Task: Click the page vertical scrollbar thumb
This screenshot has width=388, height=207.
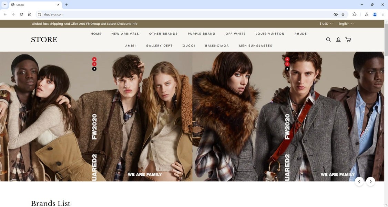Action: (x=386, y=40)
